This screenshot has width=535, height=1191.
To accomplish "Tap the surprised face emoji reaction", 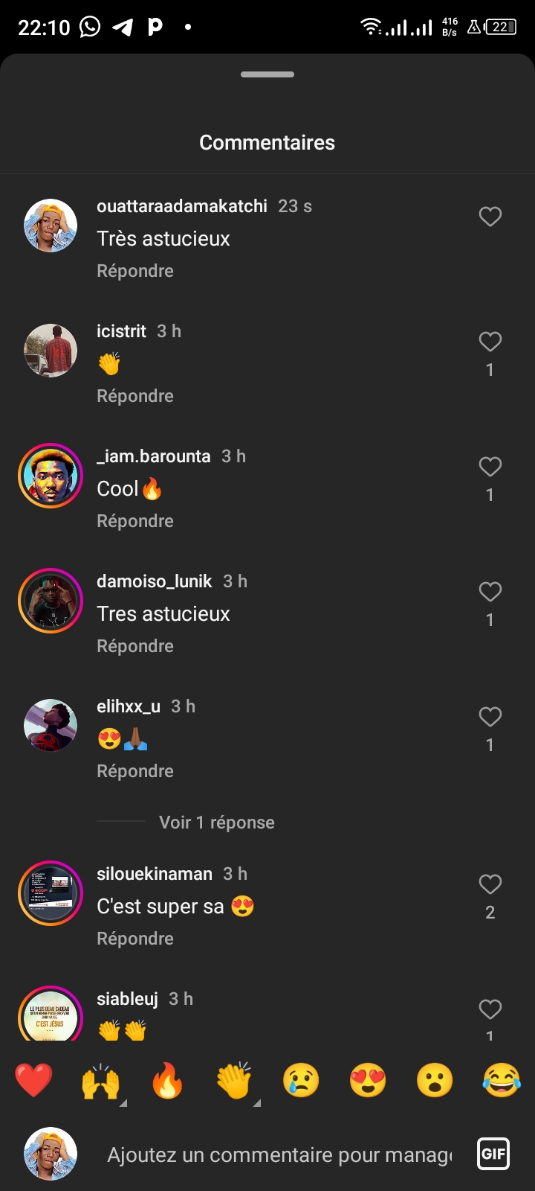I will tap(435, 1080).
